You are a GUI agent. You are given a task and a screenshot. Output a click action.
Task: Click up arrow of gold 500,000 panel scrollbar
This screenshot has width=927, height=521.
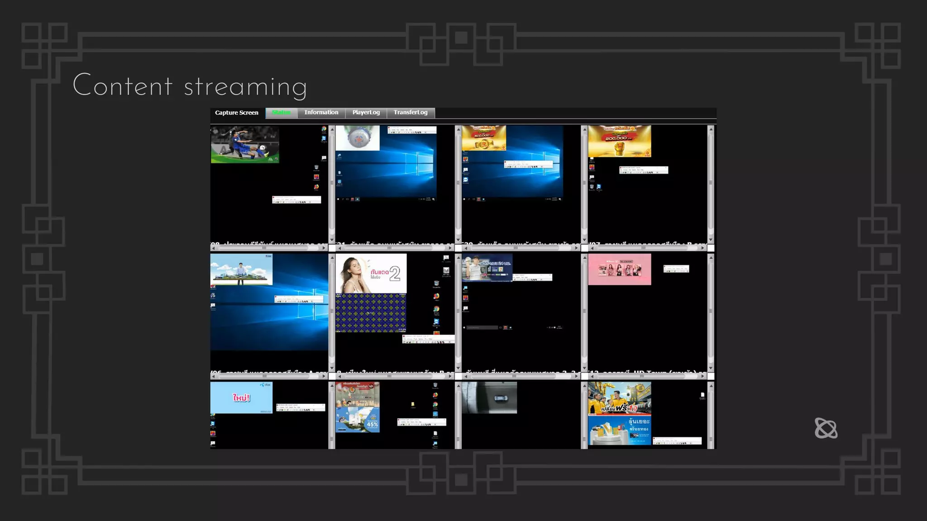(584, 129)
